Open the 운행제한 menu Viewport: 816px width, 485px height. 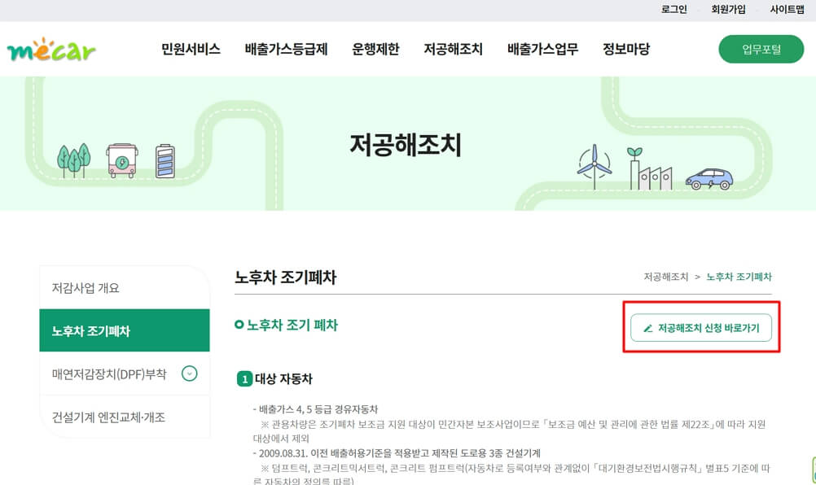375,49
